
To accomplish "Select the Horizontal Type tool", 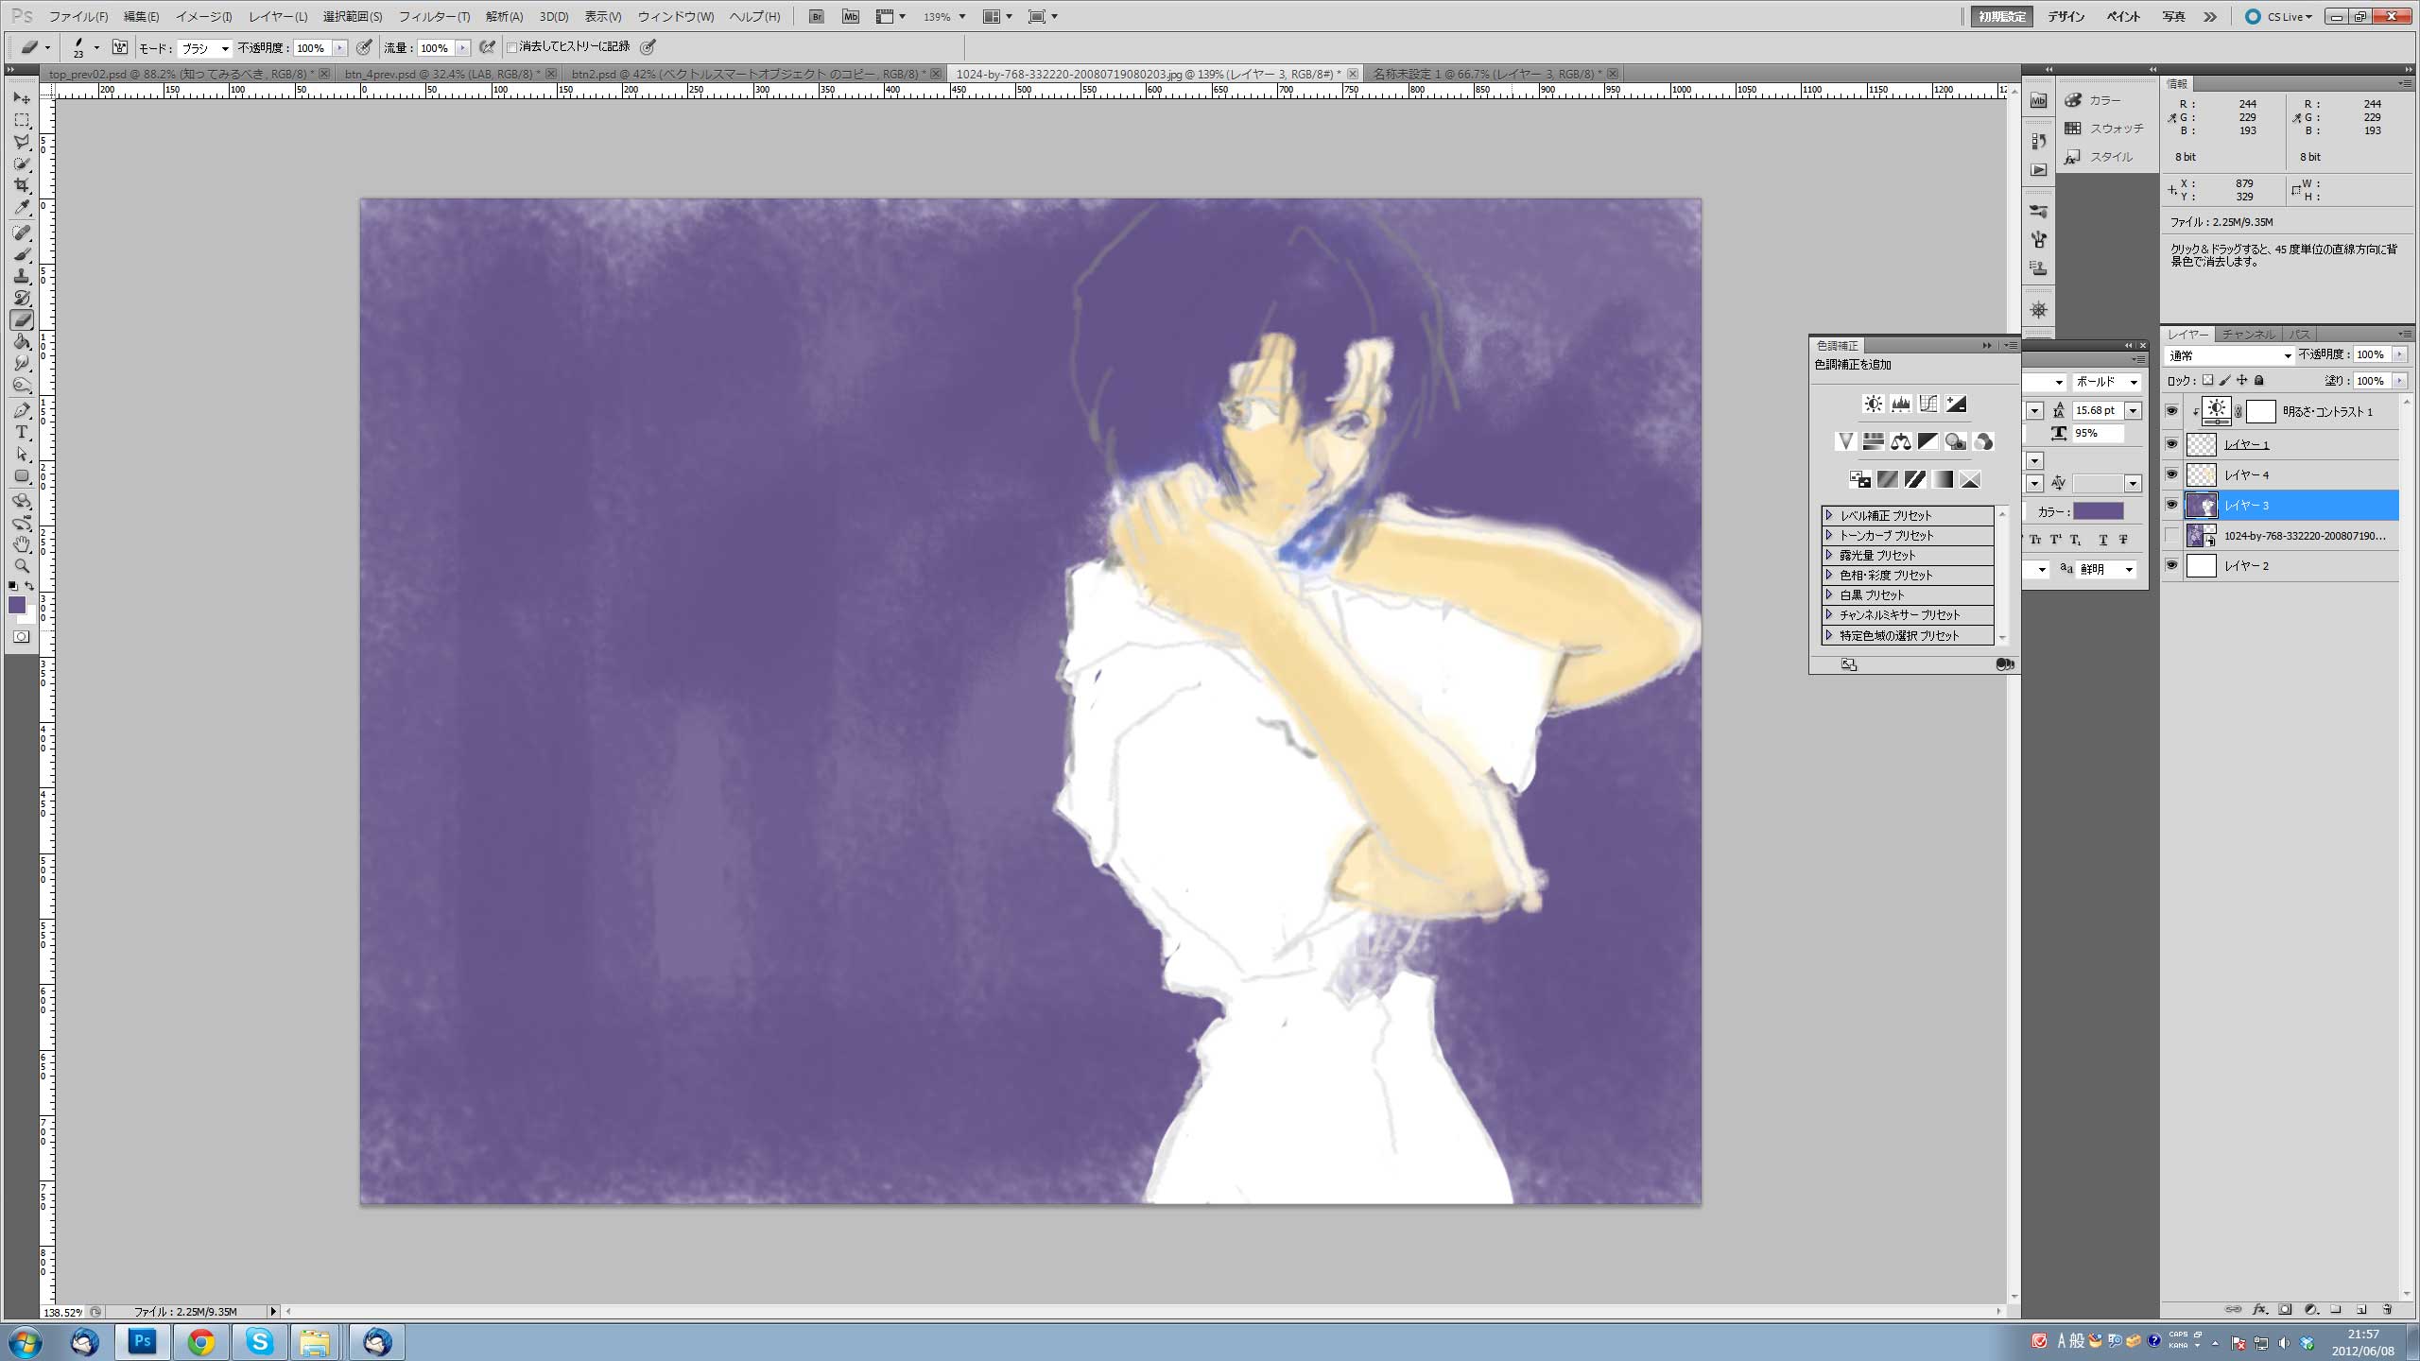I will [22, 432].
